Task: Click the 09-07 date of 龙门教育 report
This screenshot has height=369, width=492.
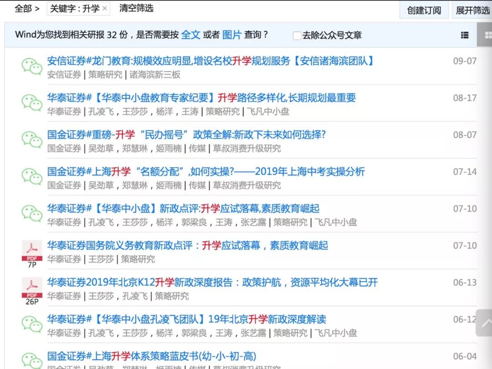Action: [x=465, y=61]
